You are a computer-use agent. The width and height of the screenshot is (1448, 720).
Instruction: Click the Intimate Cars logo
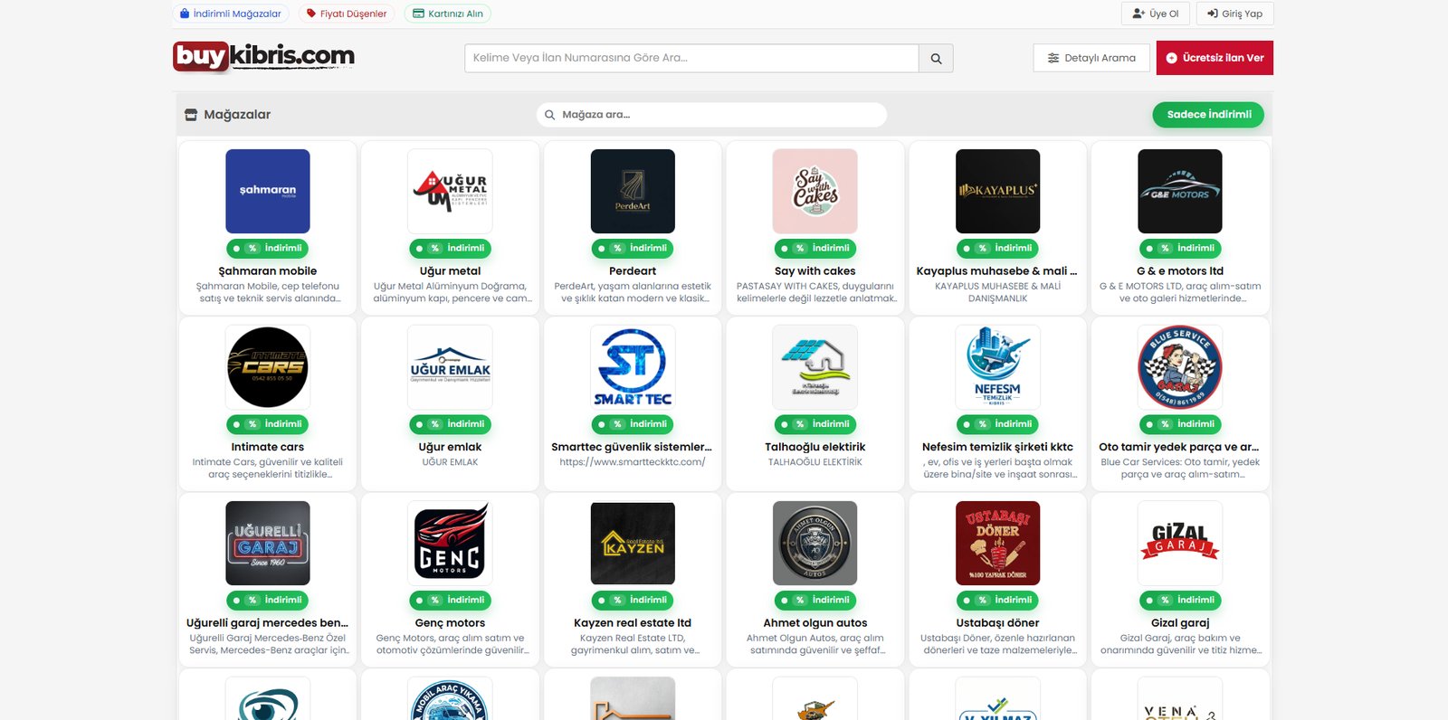pos(268,367)
